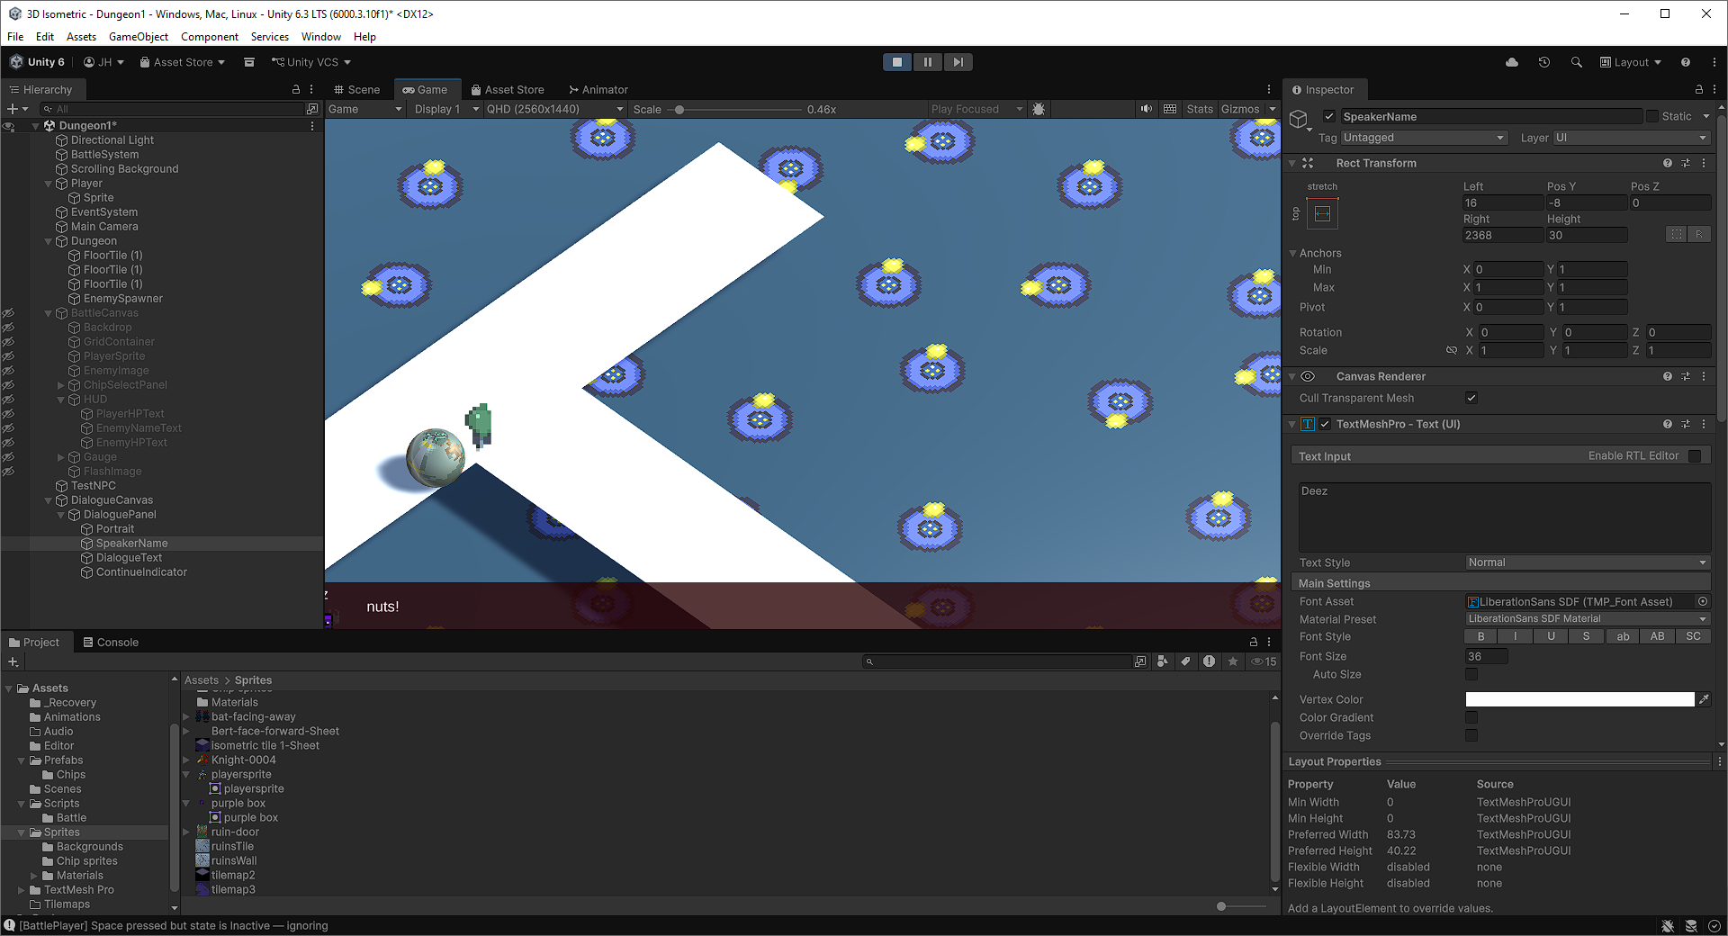This screenshot has width=1728, height=936.
Task: Open Rect Transform help reference
Action: (1668, 163)
